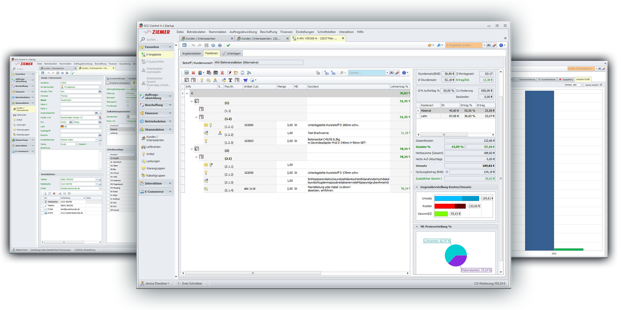Viewport: 621px width, 310px height.
Task: Collapse the Favoriten sidebar group
Action: click(170, 47)
